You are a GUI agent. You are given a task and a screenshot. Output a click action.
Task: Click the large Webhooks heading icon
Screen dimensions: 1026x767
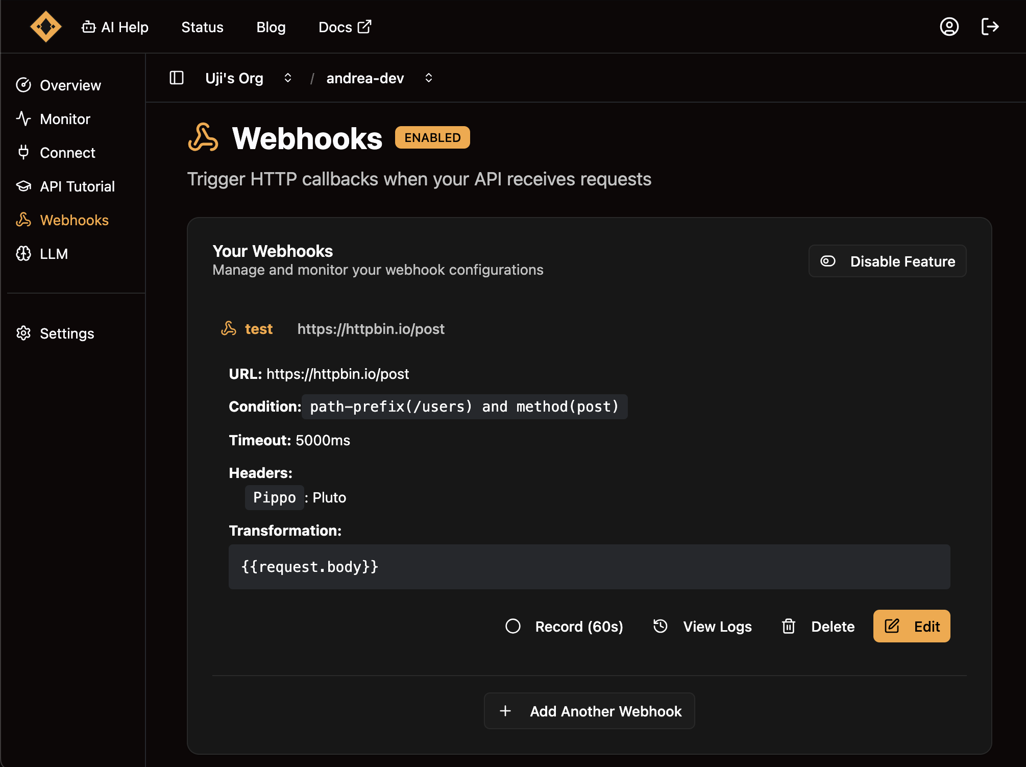click(203, 137)
